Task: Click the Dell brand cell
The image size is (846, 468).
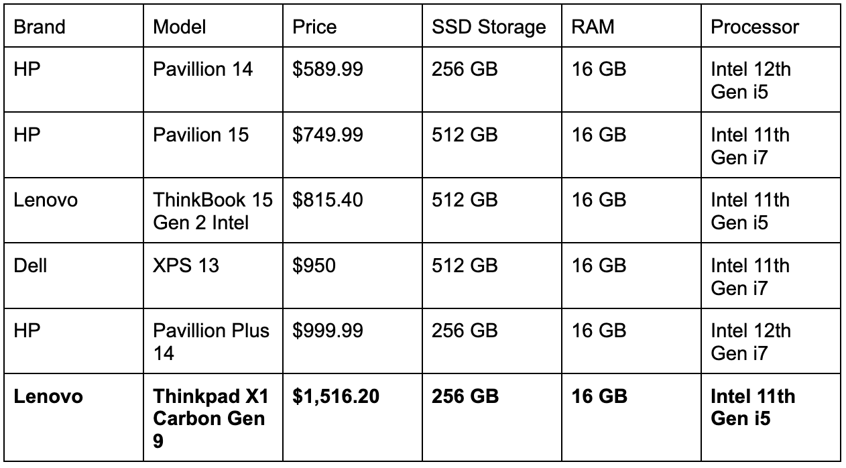Action: tap(30, 266)
